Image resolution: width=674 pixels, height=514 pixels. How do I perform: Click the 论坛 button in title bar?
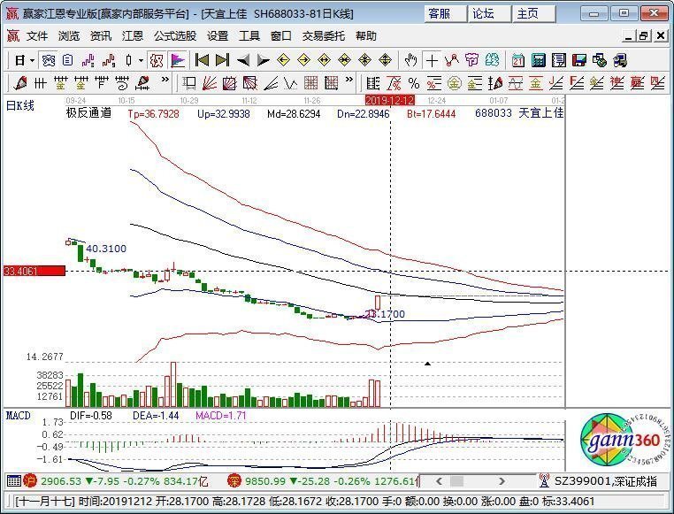click(x=490, y=14)
